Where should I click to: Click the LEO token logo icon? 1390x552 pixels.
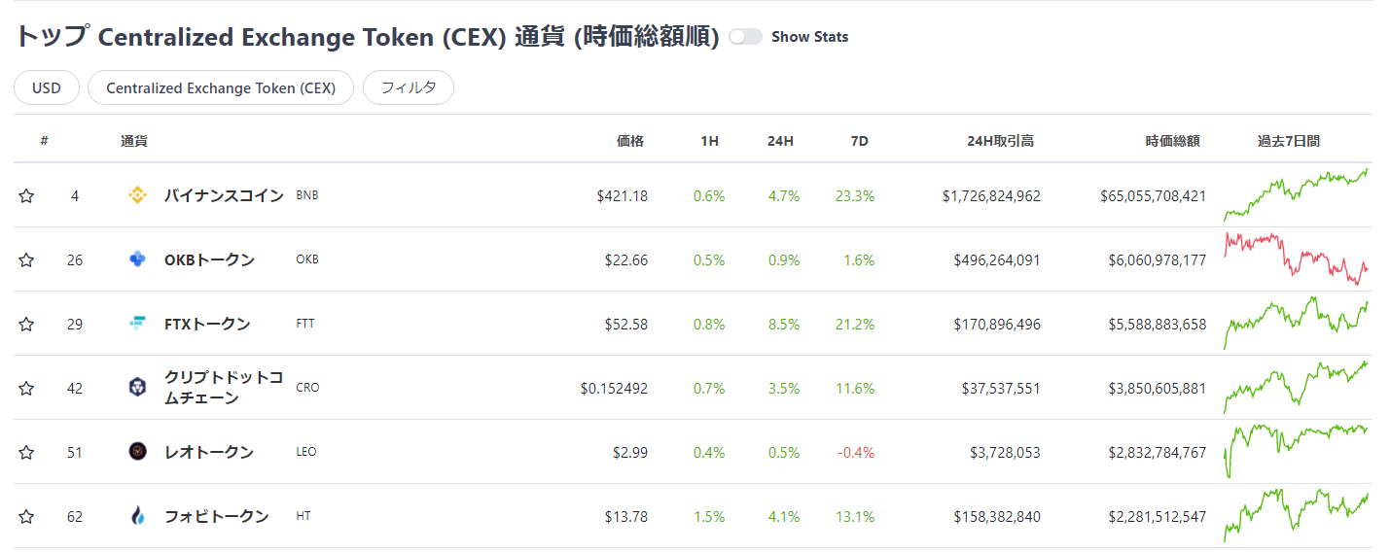click(x=137, y=452)
